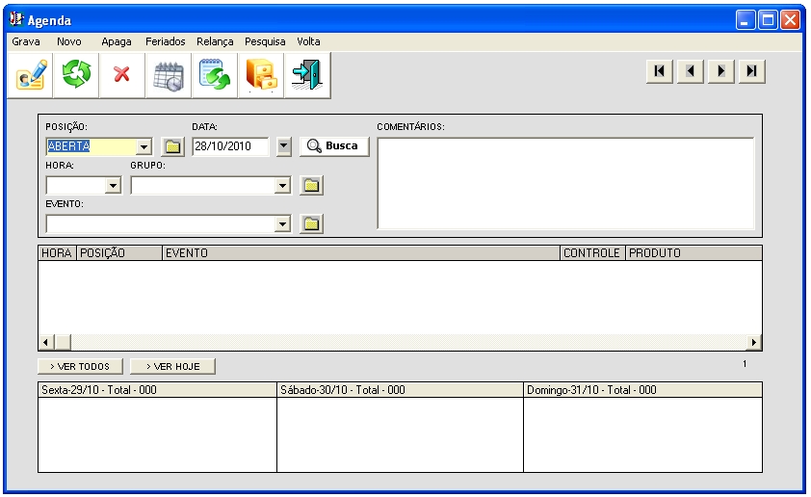Click the Volta exit door icon
The width and height of the screenshot is (811, 497).
306,75
